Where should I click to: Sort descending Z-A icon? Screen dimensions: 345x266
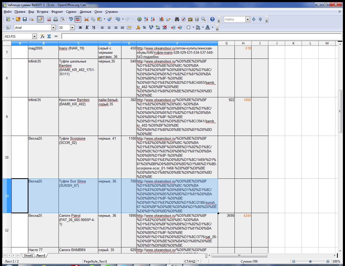pyautogui.click(x=153, y=19)
